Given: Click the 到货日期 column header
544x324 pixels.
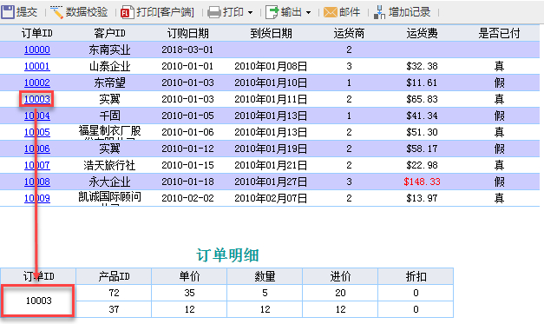Looking at the screenshot, I should coord(271,33).
